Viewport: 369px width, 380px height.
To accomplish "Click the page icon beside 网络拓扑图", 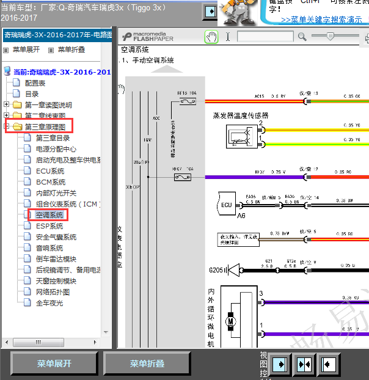I will [x=27, y=291].
